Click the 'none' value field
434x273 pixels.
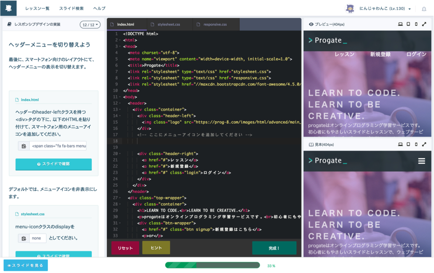[x=38, y=238]
